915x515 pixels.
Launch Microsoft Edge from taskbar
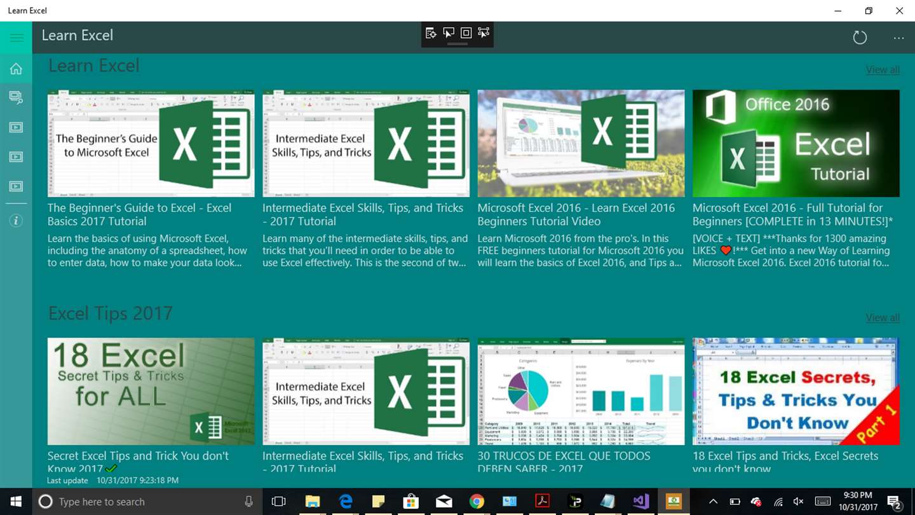(x=345, y=502)
